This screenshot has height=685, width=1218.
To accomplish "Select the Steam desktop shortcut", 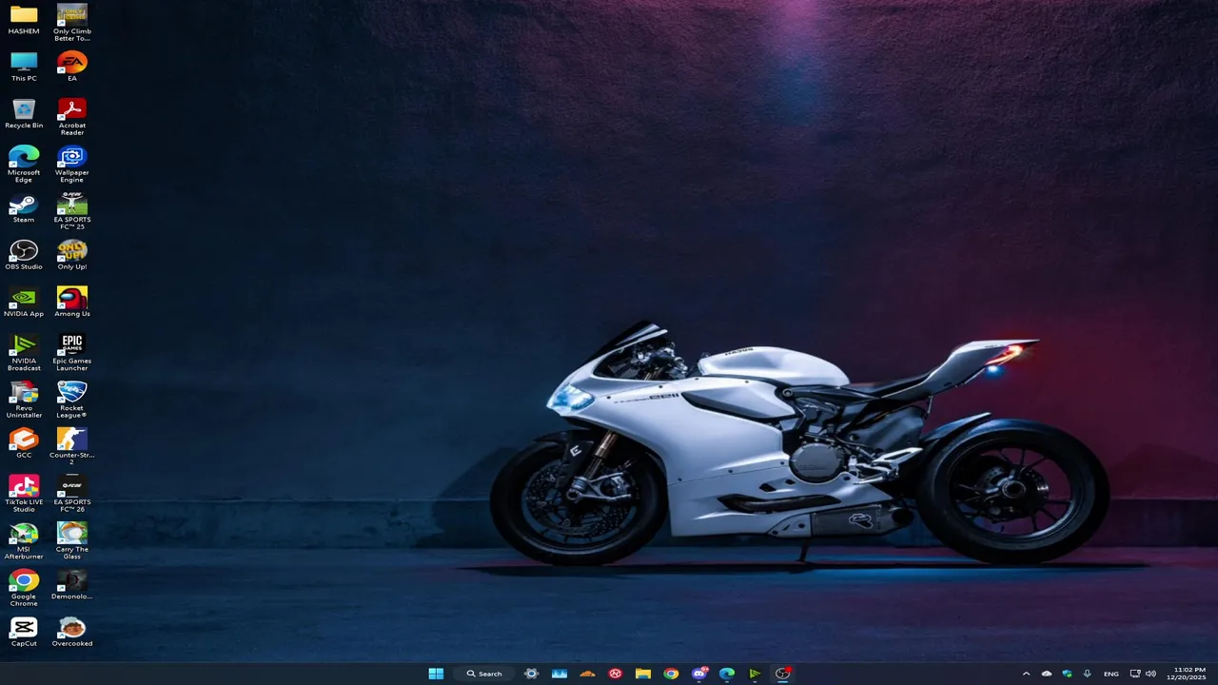I will coord(24,207).
